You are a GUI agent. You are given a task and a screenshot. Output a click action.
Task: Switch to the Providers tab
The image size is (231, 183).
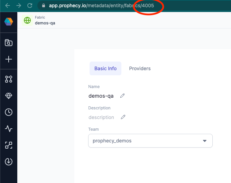point(140,68)
